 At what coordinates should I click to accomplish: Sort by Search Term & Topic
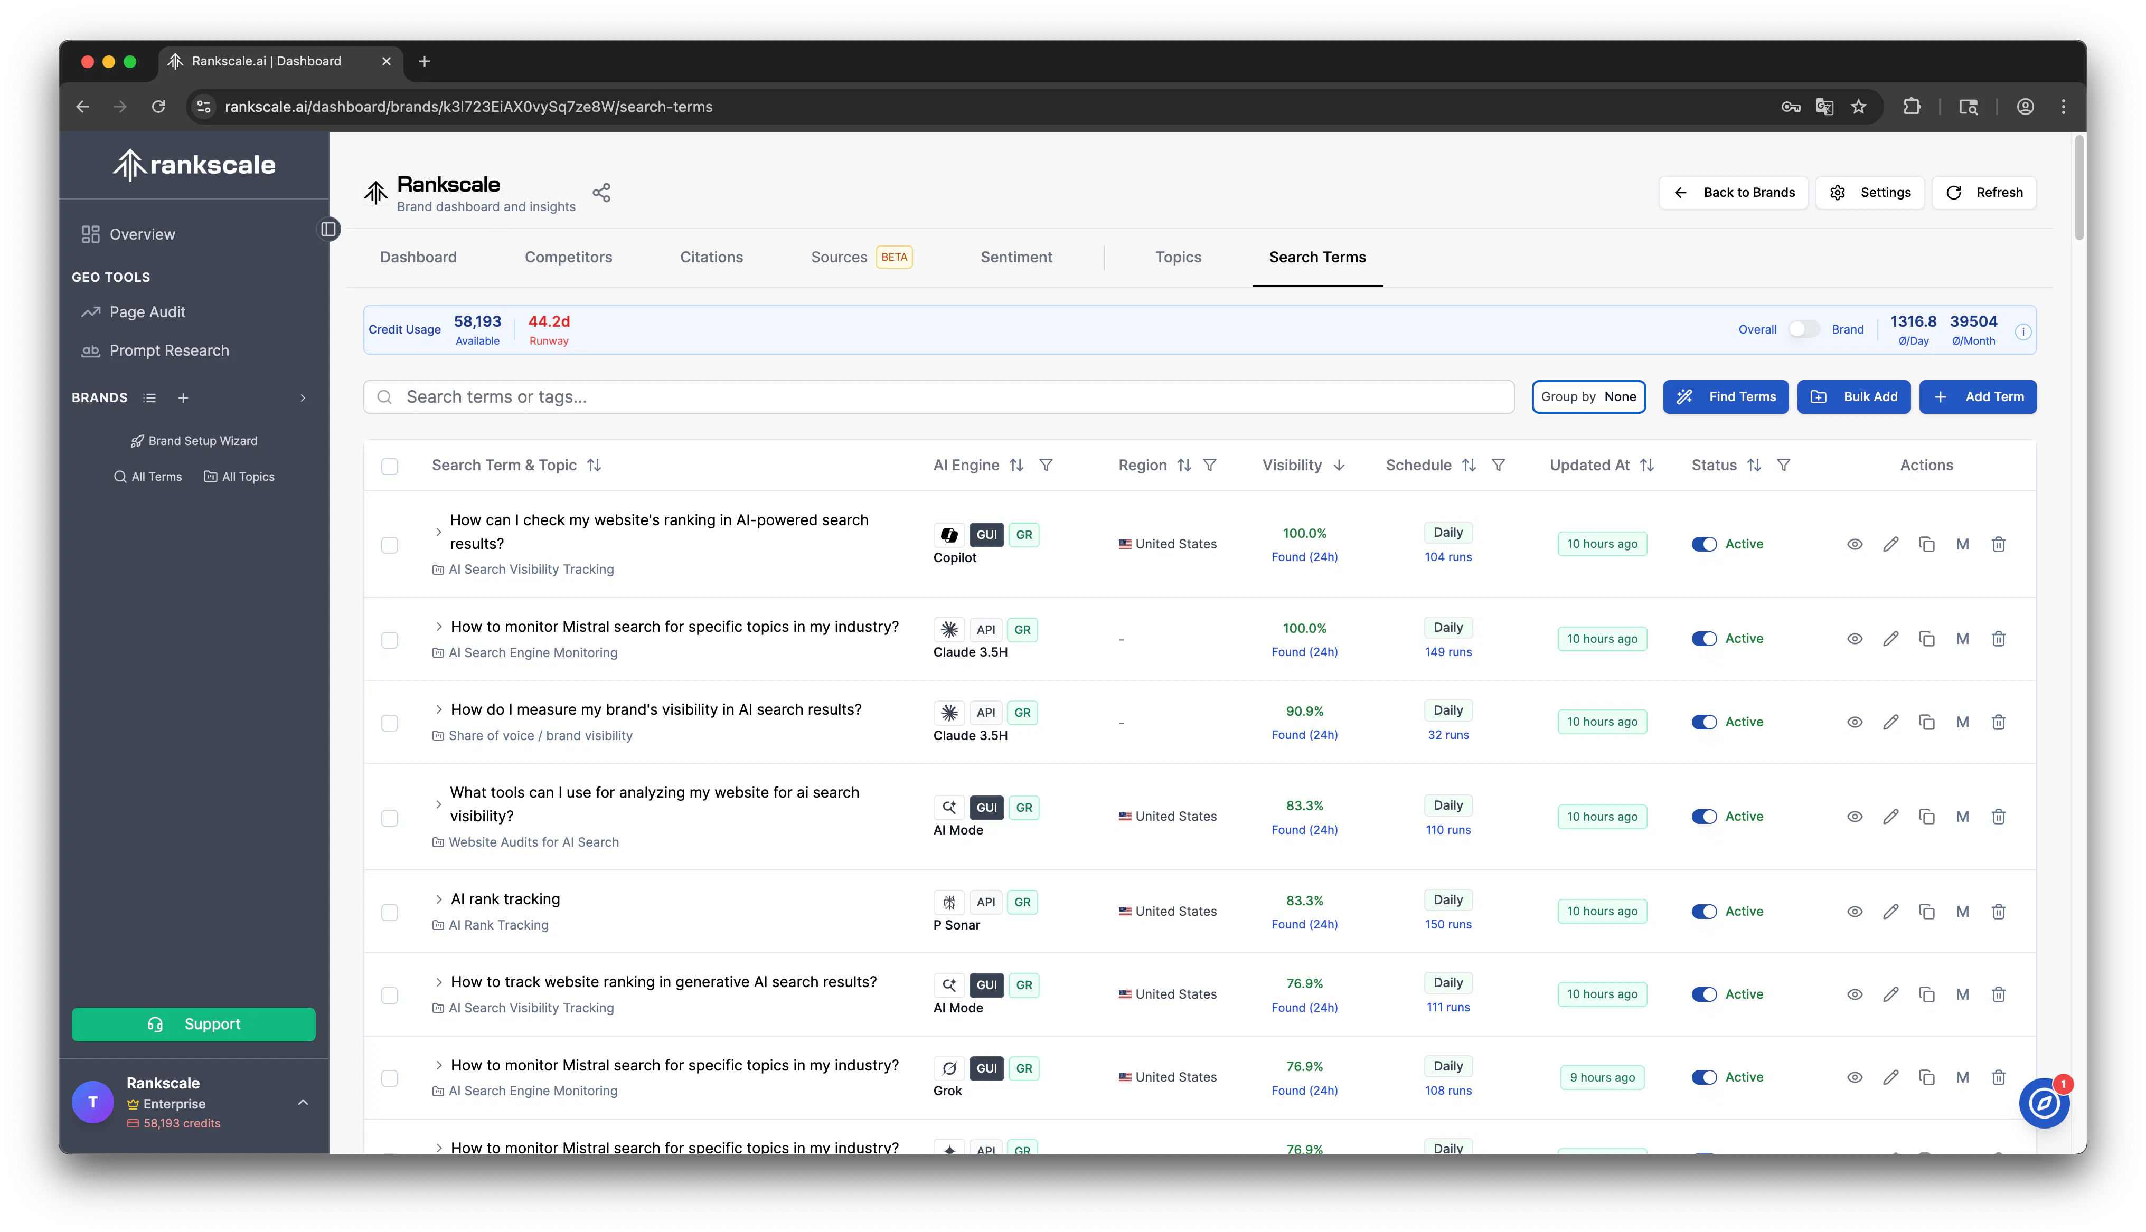594,466
